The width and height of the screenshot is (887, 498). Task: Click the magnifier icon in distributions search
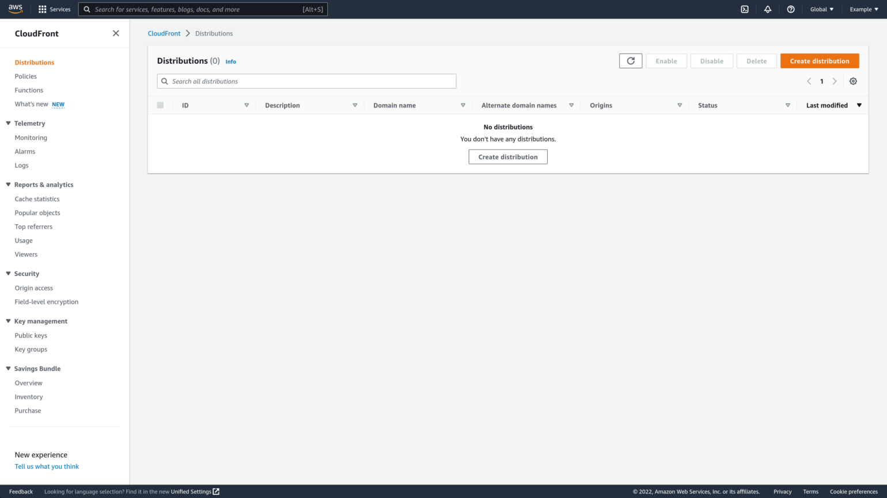(x=165, y=81)
